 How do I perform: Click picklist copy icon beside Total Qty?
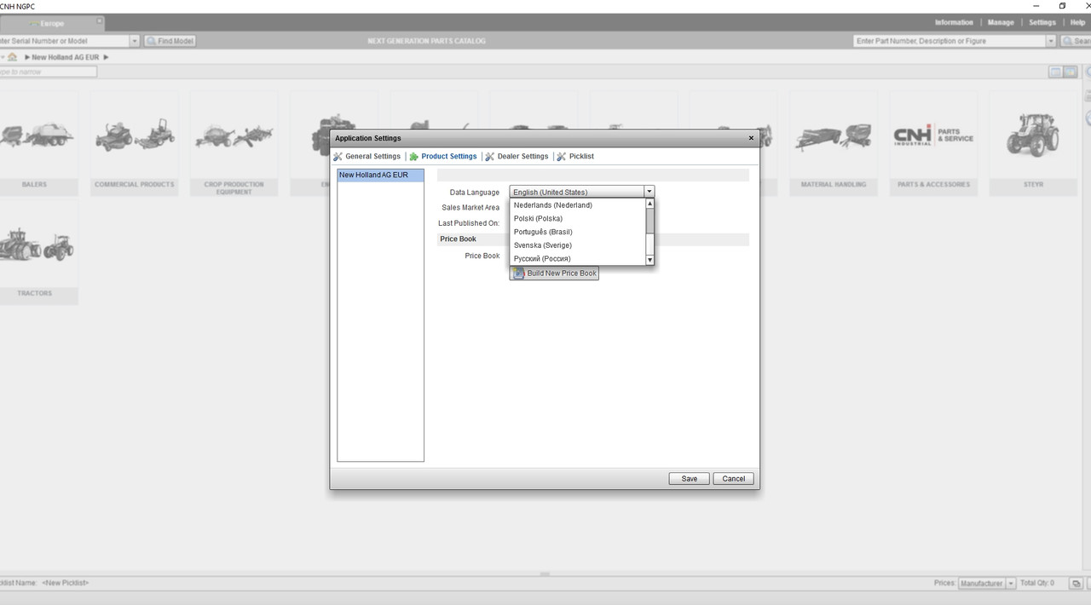[1076, 584]
